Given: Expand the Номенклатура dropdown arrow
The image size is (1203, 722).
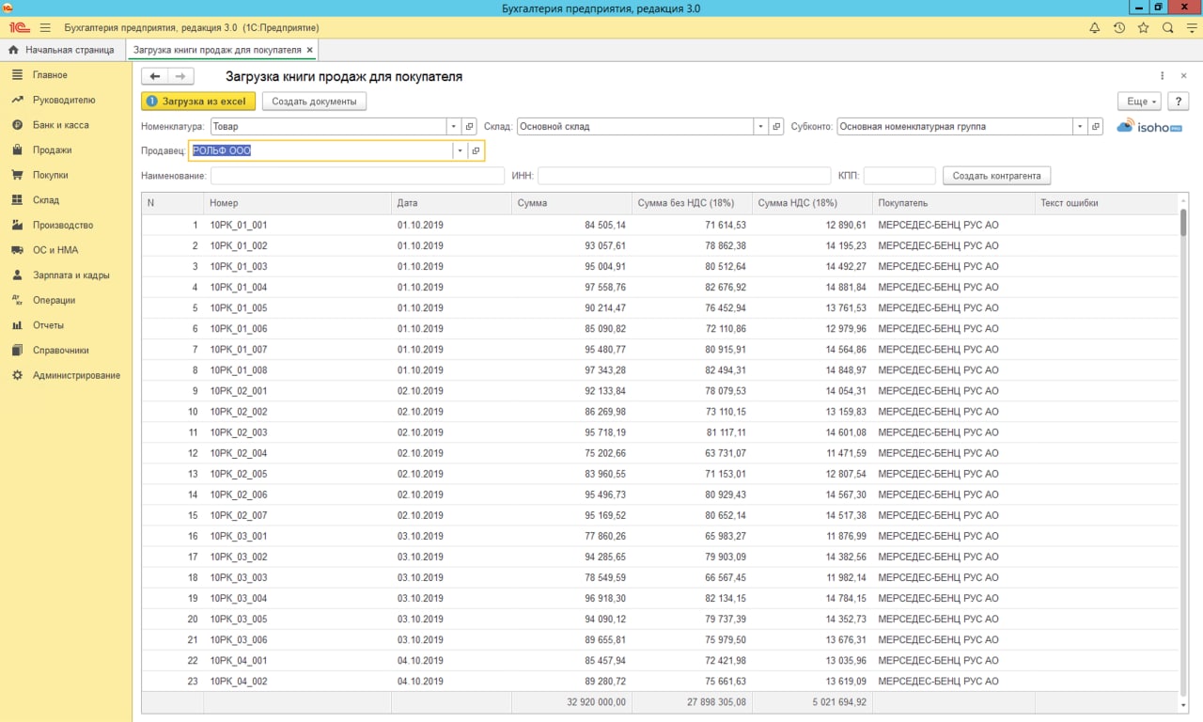Looking at the screenshot, I should pos(454,127).
